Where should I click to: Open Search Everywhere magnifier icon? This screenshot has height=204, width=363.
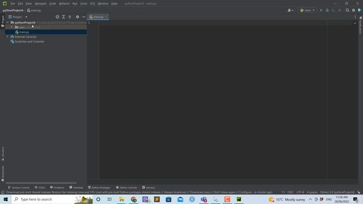pyautogui.click(x=347, y=10)
